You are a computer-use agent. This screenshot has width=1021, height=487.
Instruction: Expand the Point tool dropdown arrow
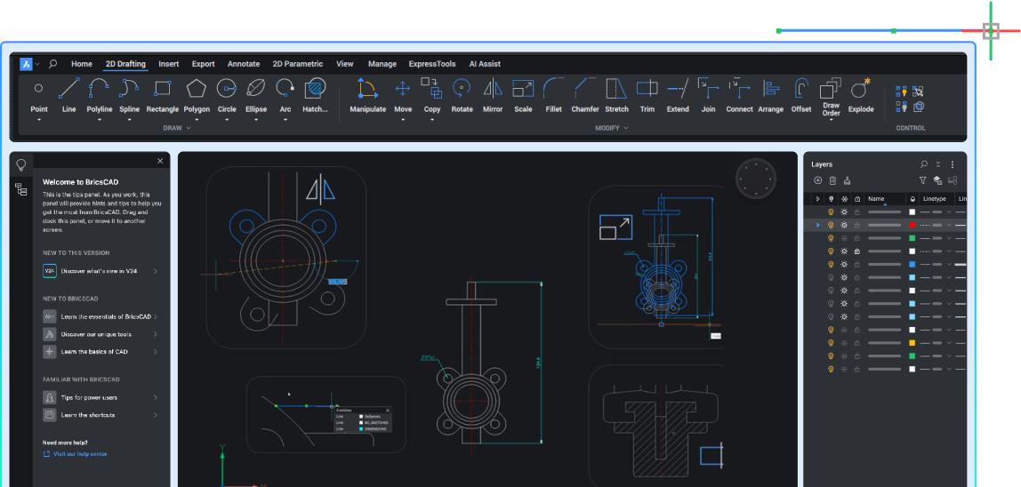[39, 120]
